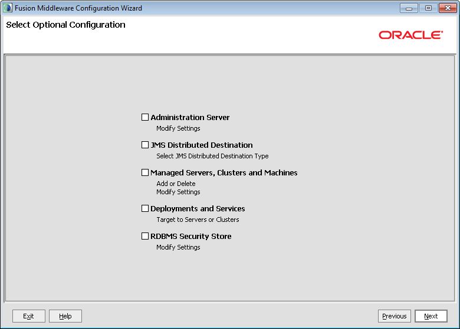This screenshot has width=460, height=329.
Task: Click 'Select JMS Distributed Destination Type' text
Action: pyautogui.click(x=212, y=156)
